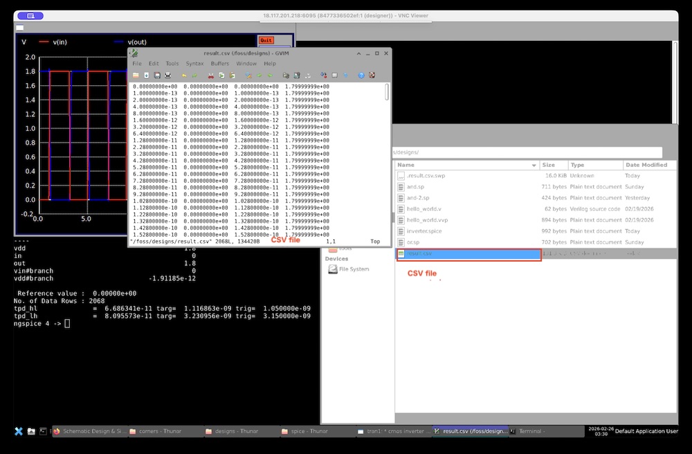Viewport: 692px width, 454px height.
Task: Click the Cut scissors icon in GVIM
Action: (210, 75)
